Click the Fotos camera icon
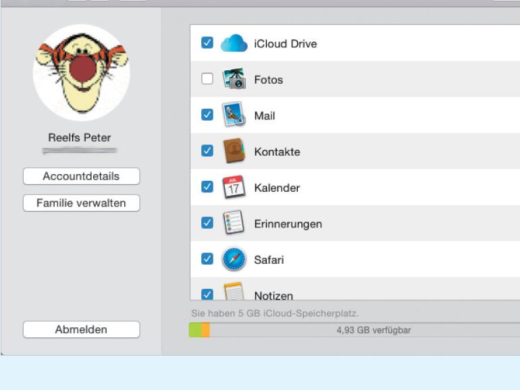Image resolution: width=520 pixels, height=390 pixels. [x=234, y=78]
